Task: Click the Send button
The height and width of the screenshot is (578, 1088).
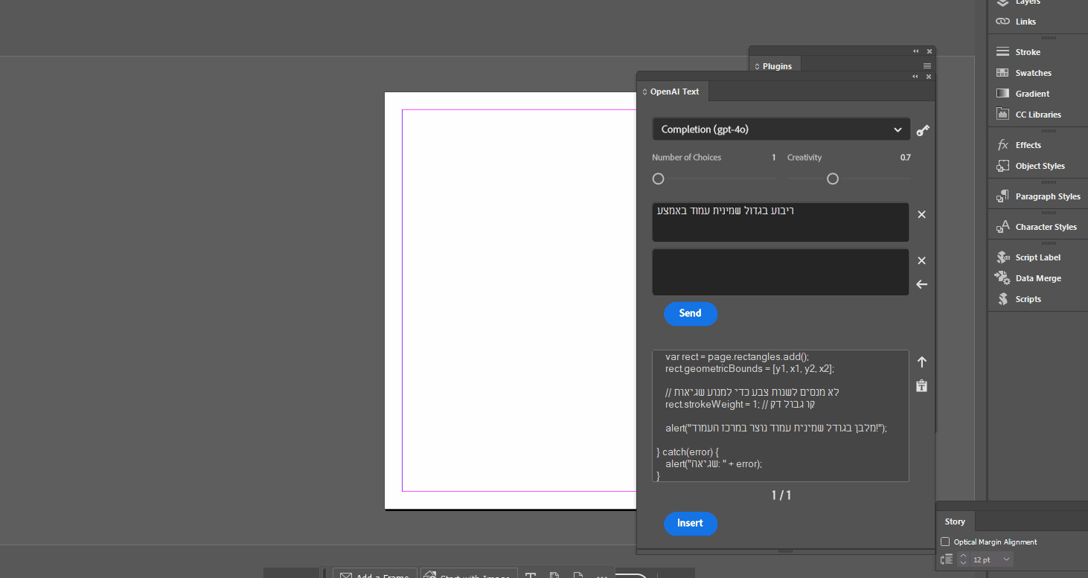Action: [x=691, y=313]
